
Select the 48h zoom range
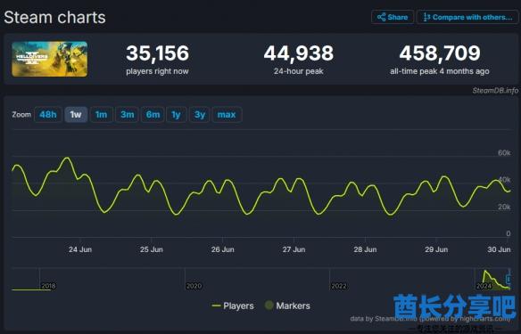click(x=48, y=114)
